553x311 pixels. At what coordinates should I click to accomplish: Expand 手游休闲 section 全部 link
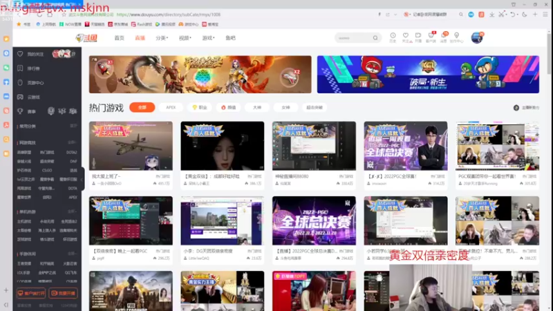coord(73,254)
